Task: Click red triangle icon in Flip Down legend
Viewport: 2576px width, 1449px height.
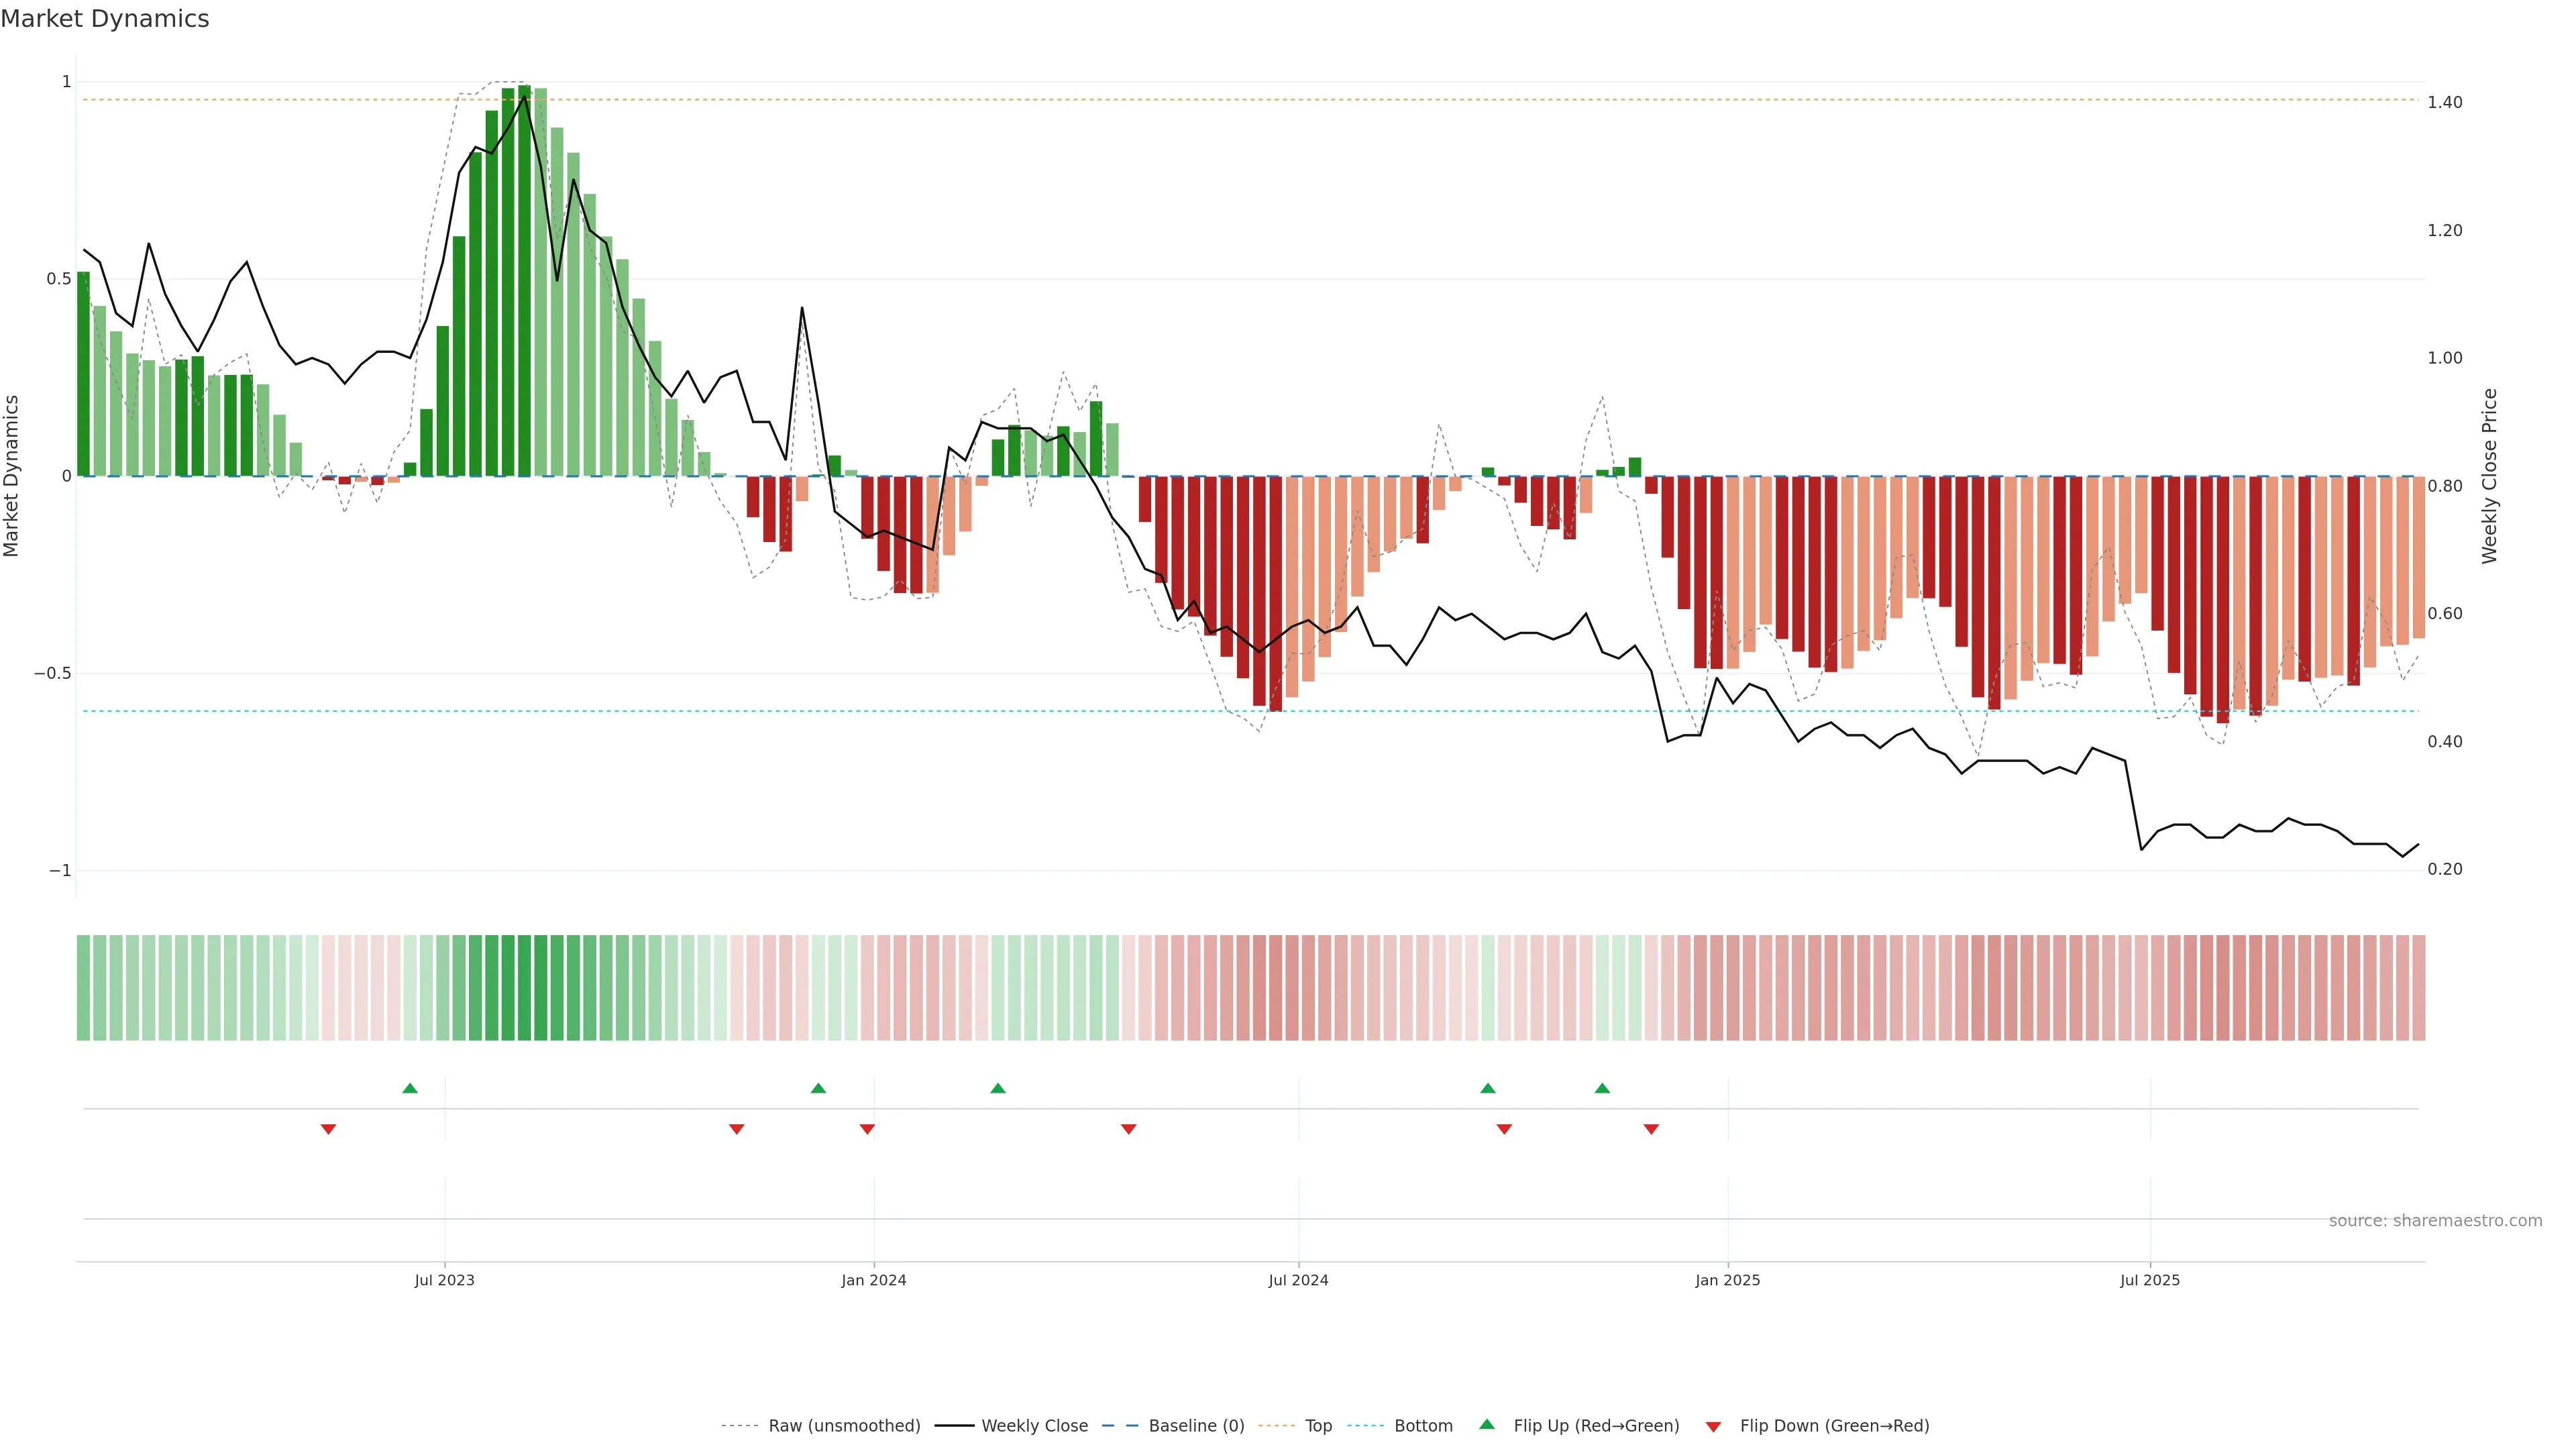Action: 1713,1426
